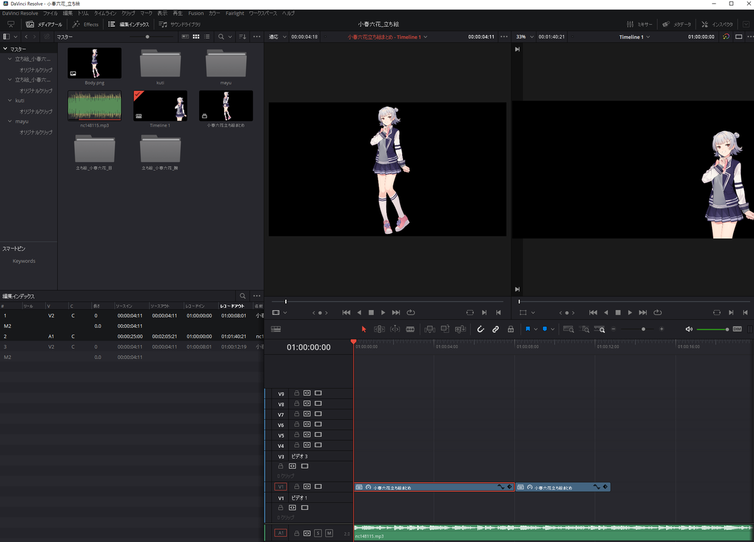Activate the dynamic trim mode tool
The height and width of the screenshot is (542, 754).
tap(395, 329)
